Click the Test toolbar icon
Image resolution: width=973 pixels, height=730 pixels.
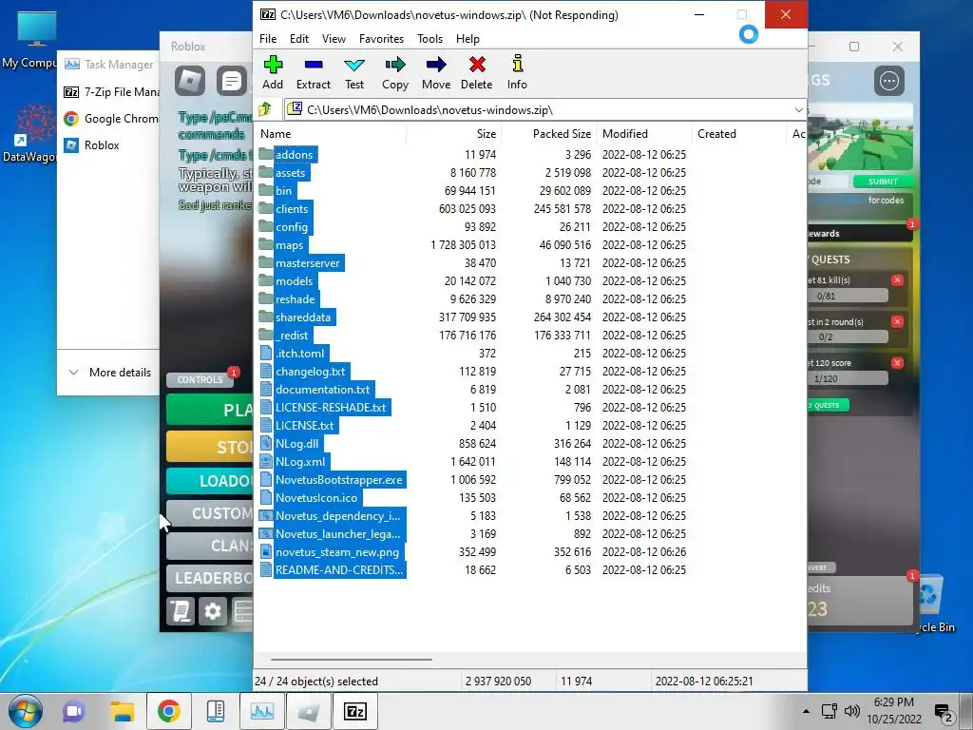click(354, 72)
